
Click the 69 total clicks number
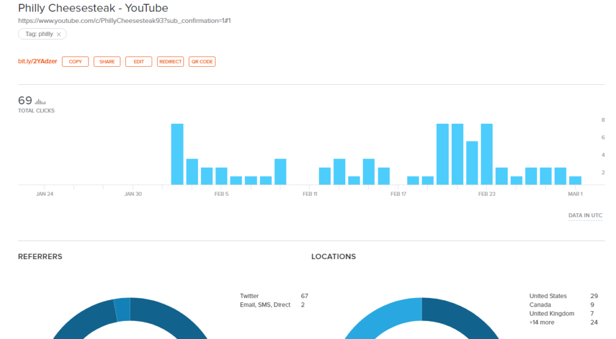(x=25, y=100)
